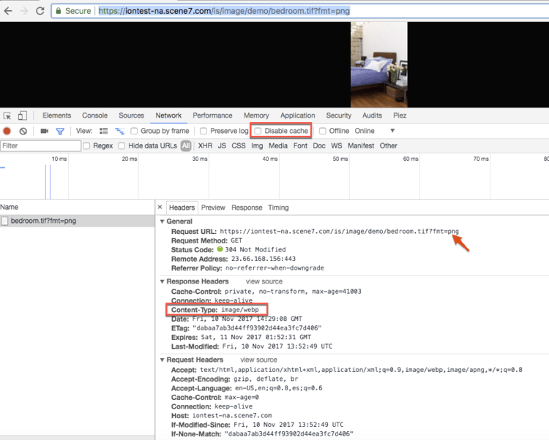This screenshot has width=549, height=440.
Task: Enable the Disable cache checkbox
Action: (x=258, y=131)
